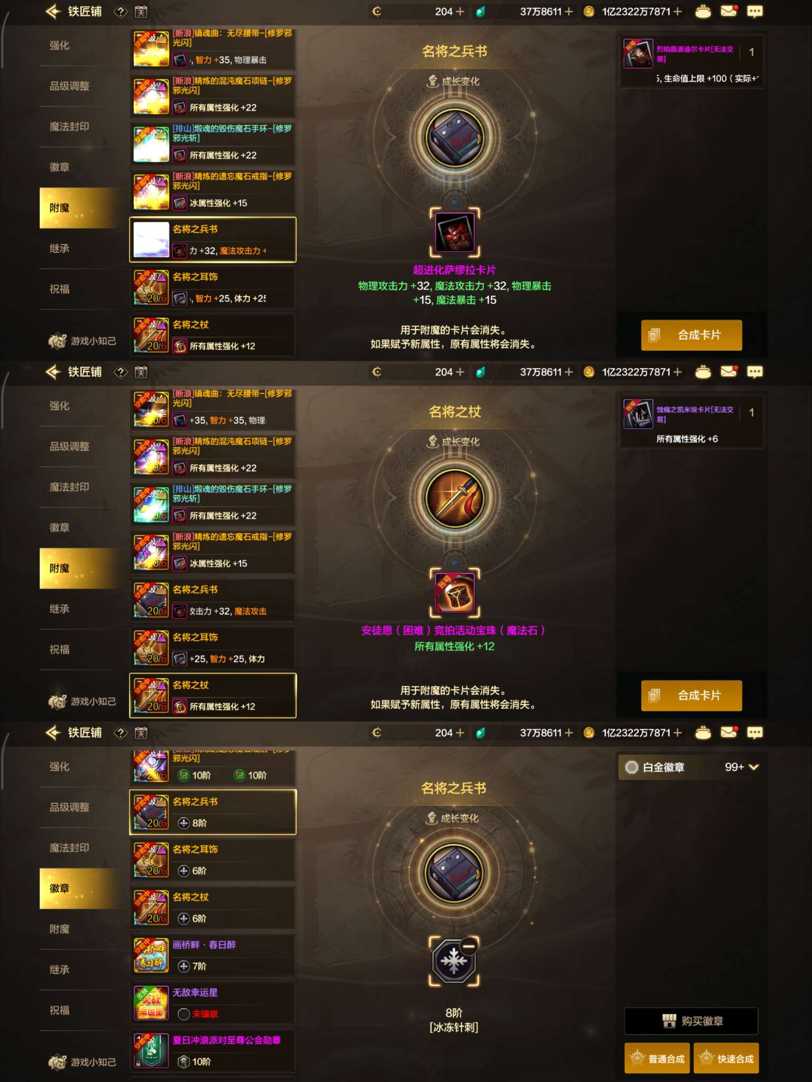
Task: Select the 画桥畔·春日醉 item
Action: tap(213, 955)
